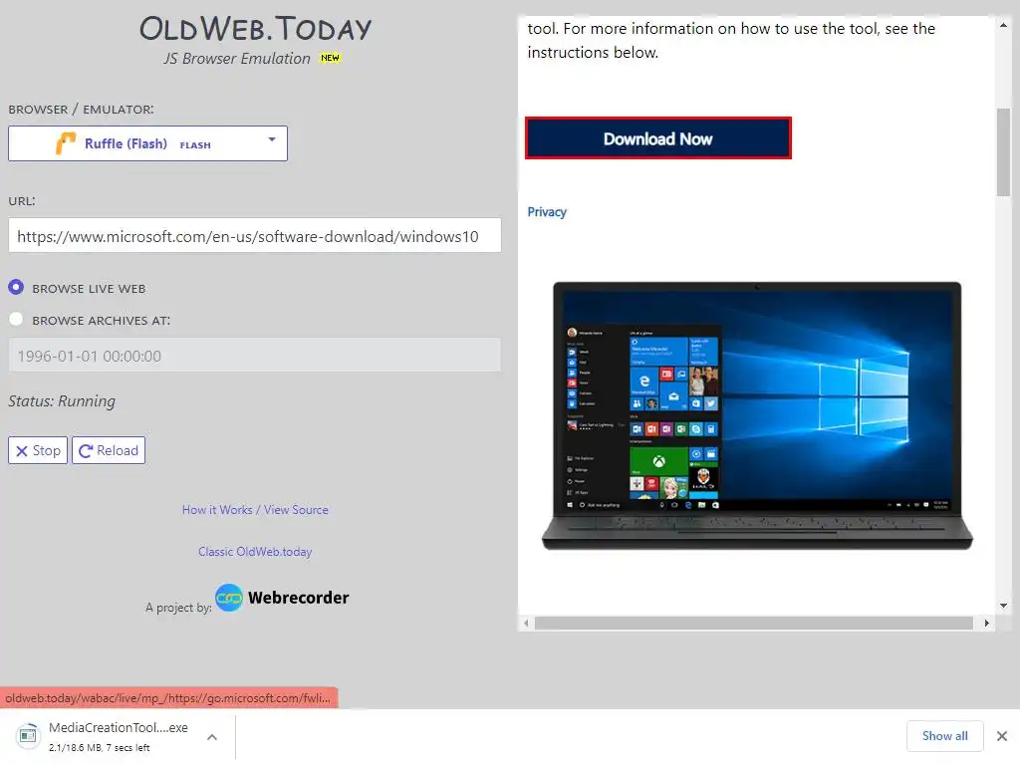1020x765 pixels.
Task: Click the vertical scrollbar down arrow
Action: [1003, 606]
